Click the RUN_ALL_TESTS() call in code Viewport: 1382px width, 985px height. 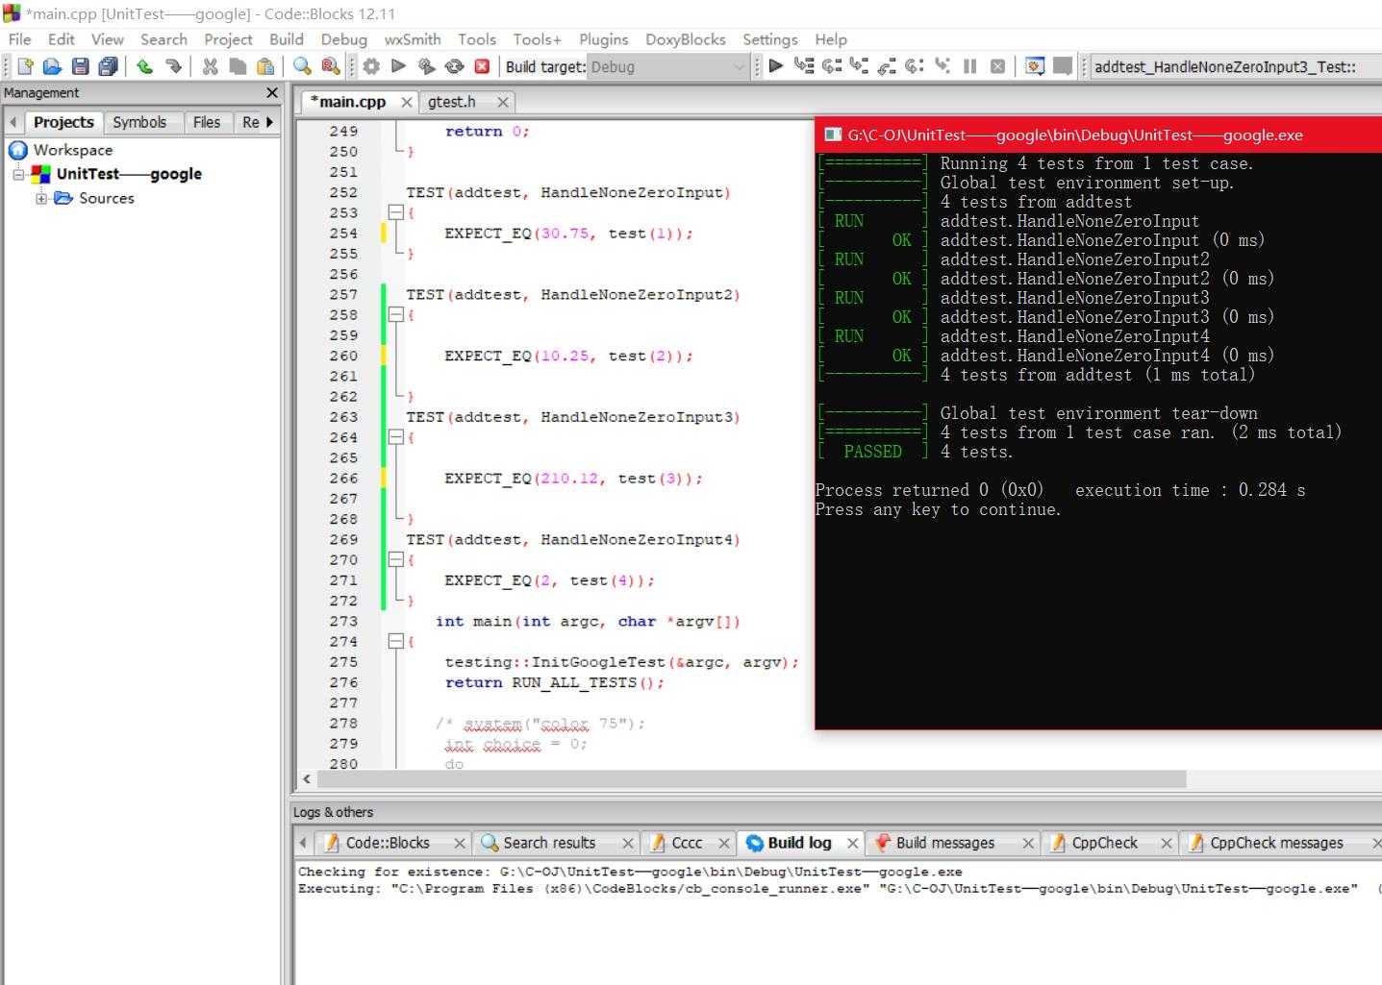(x=588, y=682)
